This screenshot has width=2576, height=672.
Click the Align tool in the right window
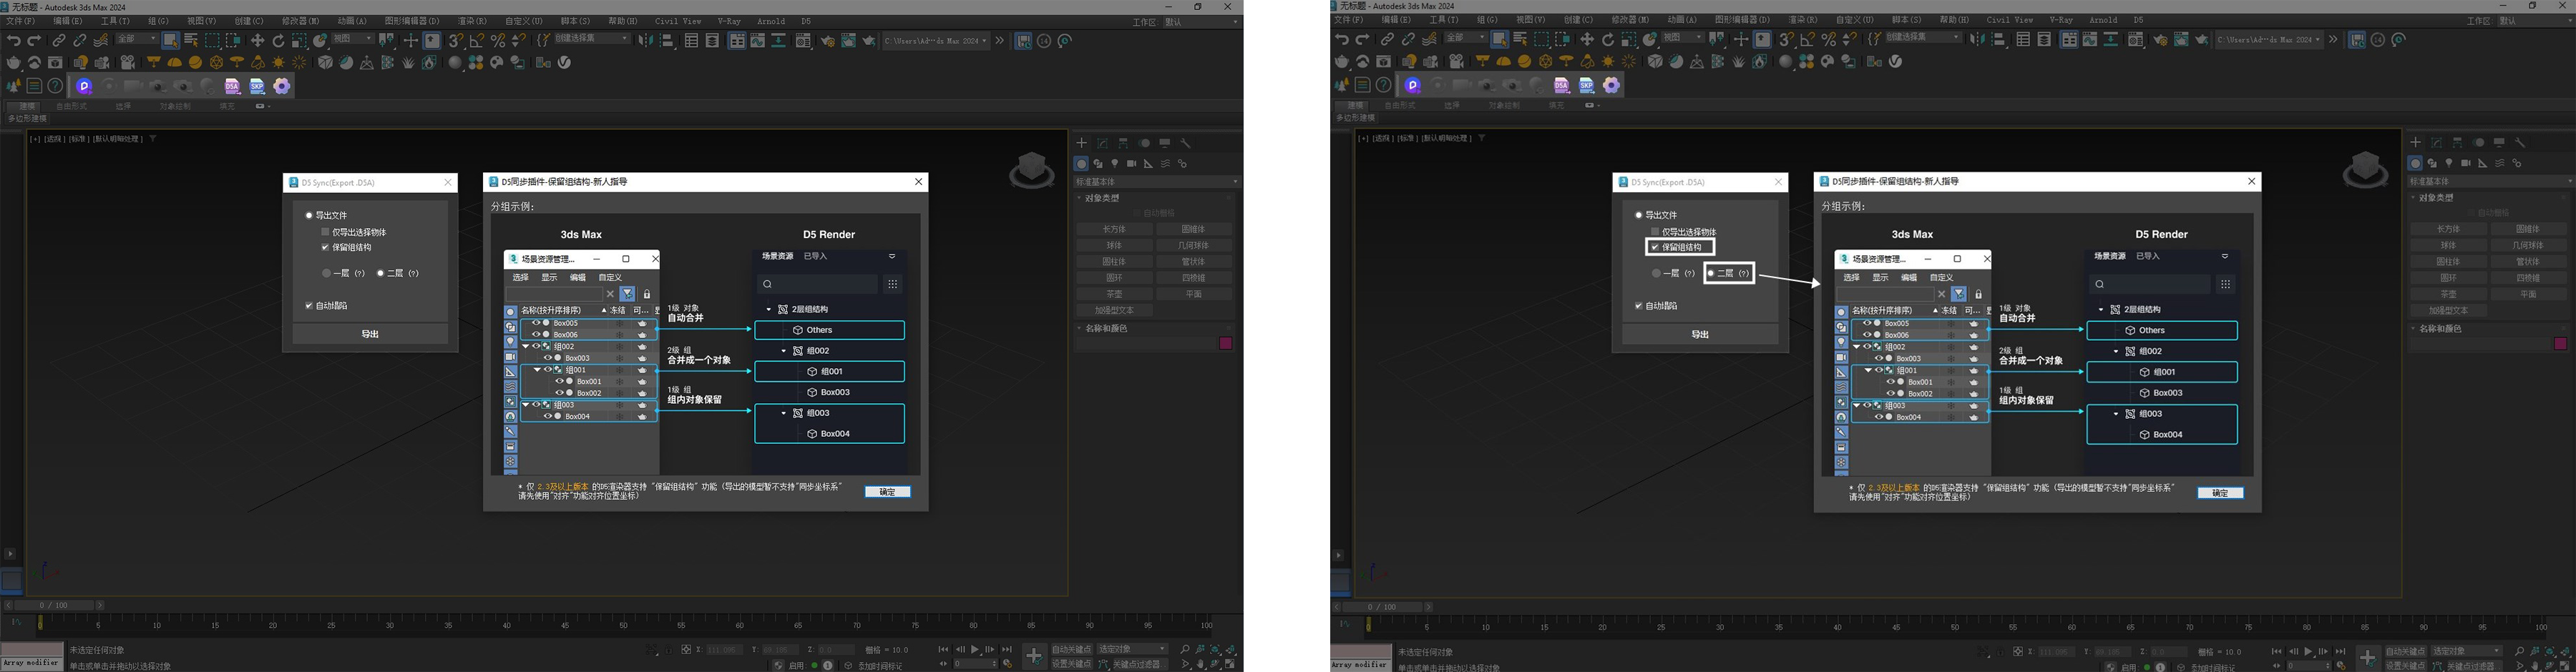1998,40
